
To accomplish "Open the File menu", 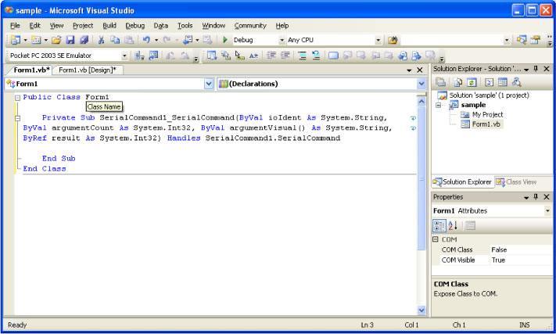I will tap(15, 26).
